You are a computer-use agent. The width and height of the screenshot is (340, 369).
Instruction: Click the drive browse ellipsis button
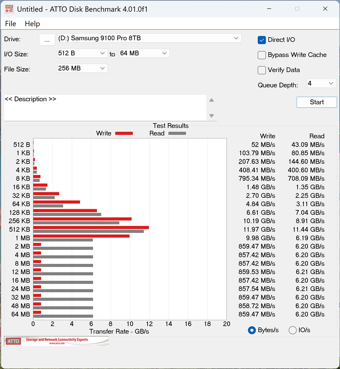47,40
